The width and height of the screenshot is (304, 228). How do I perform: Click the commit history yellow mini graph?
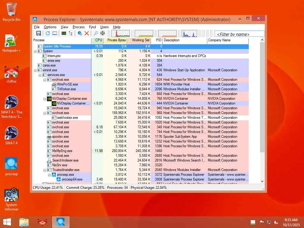tap(144, 34)
